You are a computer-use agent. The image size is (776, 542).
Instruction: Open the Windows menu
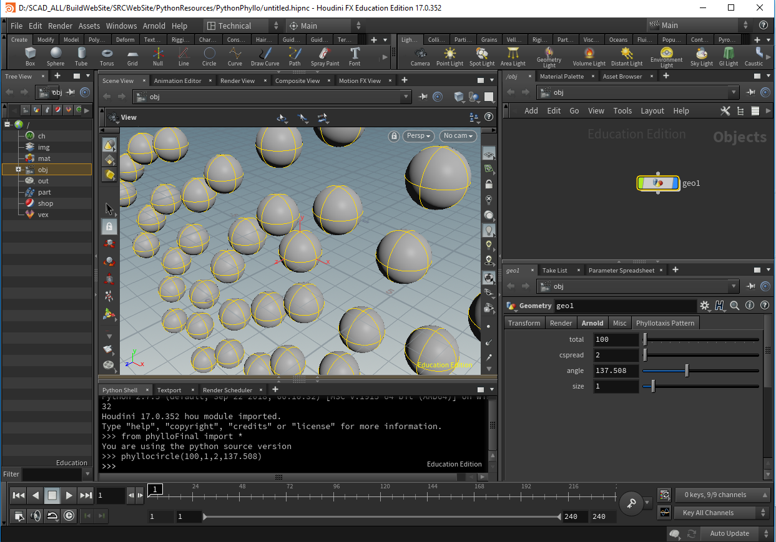121,26
